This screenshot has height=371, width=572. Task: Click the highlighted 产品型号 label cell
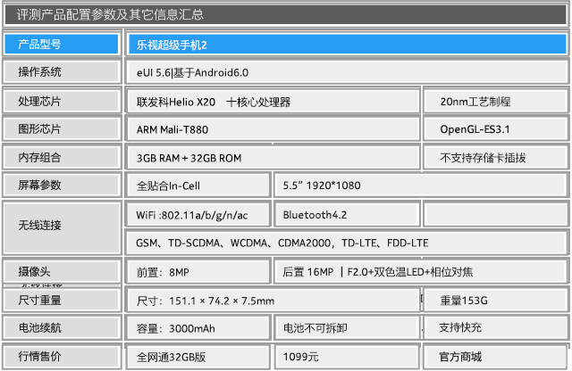(62, 44)
